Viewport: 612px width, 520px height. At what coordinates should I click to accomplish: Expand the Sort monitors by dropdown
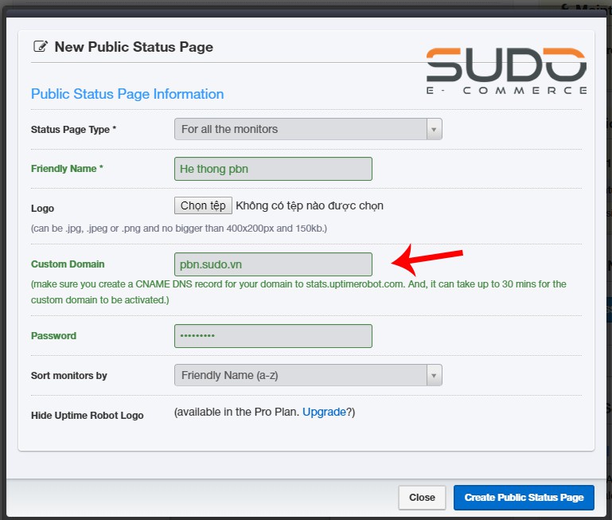(307, 375)
